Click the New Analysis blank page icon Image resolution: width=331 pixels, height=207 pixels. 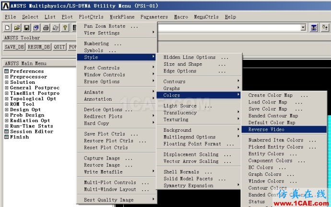7,28
